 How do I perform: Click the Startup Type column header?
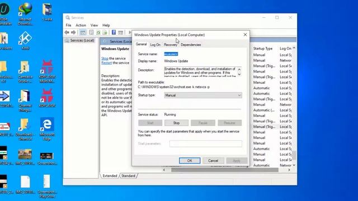(x=263, y=49)
